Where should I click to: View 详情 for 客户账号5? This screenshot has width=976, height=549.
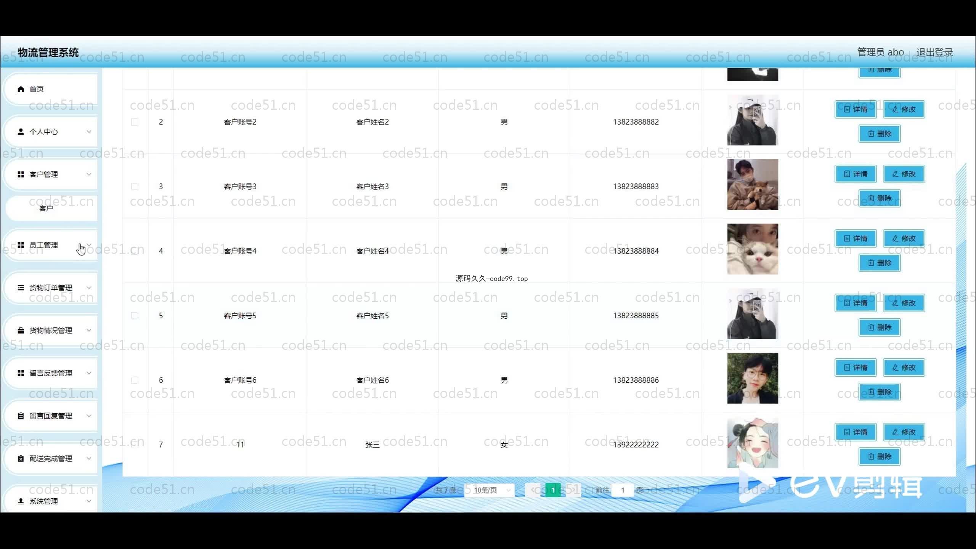tap(856, 303)
